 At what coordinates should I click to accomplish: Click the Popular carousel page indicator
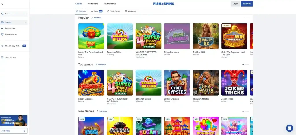coord(246,18)
